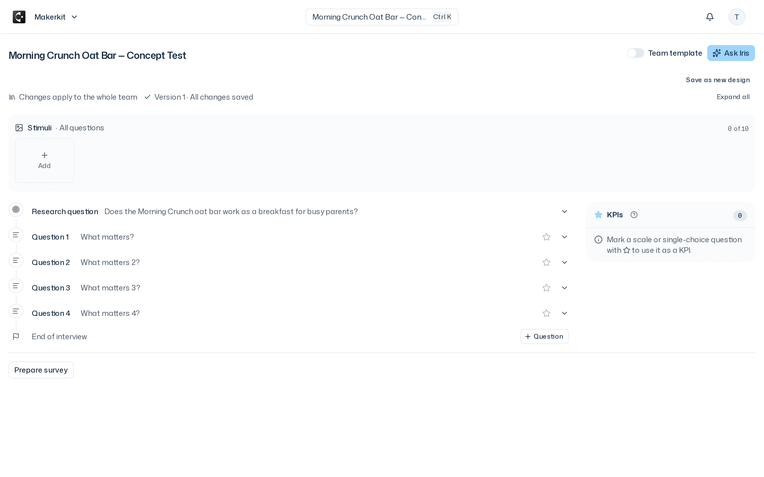This screenshot has height=477, width=764.
Task: Click 'Version 1 · All changes saved' text
Action: (204, 97)
